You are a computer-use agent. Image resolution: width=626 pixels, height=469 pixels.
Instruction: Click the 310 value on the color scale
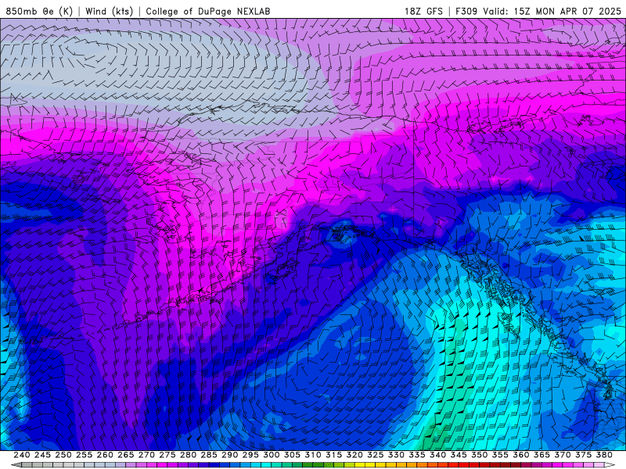312,455
